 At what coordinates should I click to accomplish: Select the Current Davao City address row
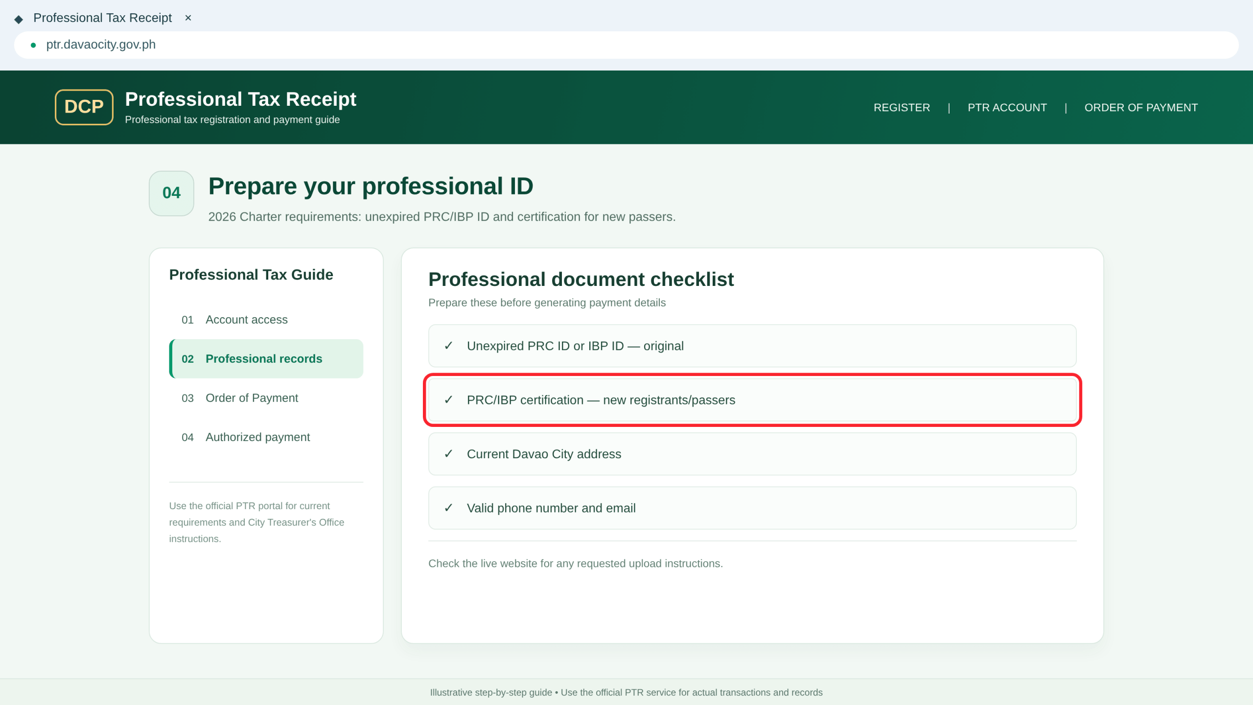[752, 454]
